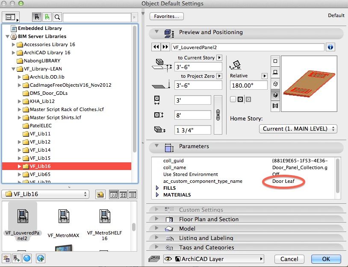This screenshot has width=348, height=267.
Task: Expand the Model panel
Action: pyautogui.click(x=157, y=228)
